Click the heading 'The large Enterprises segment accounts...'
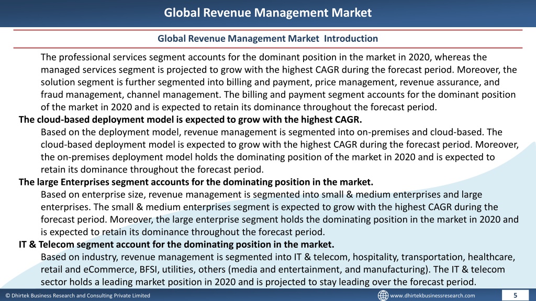The width and height of the screenshot is (536, 301). pos(196,182)
